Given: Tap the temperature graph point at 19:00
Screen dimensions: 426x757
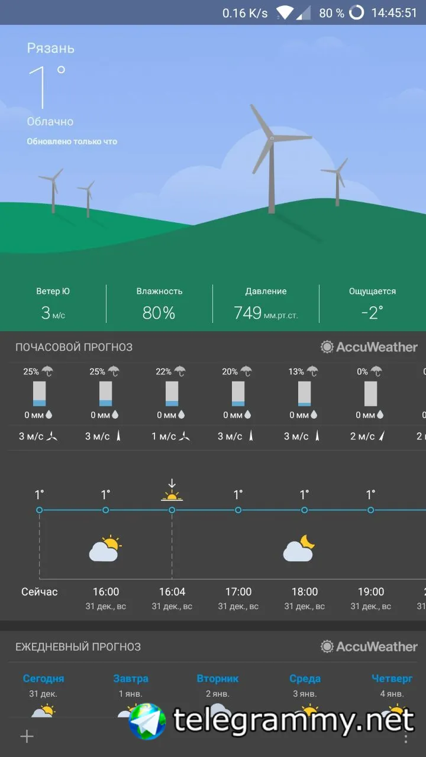Looking at the screenshot, I should pos(370,510).
